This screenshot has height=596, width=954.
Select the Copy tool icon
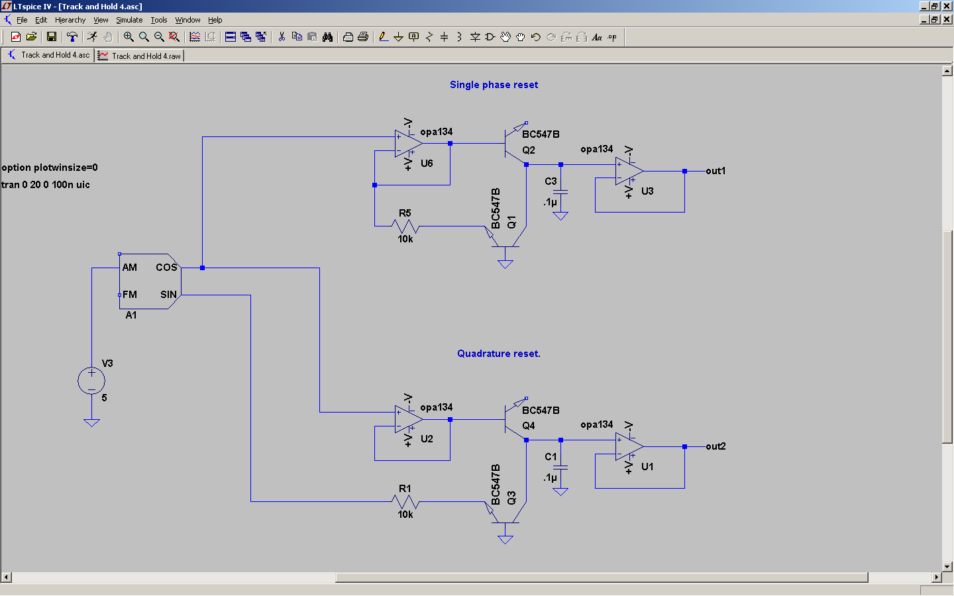[297, 37]
